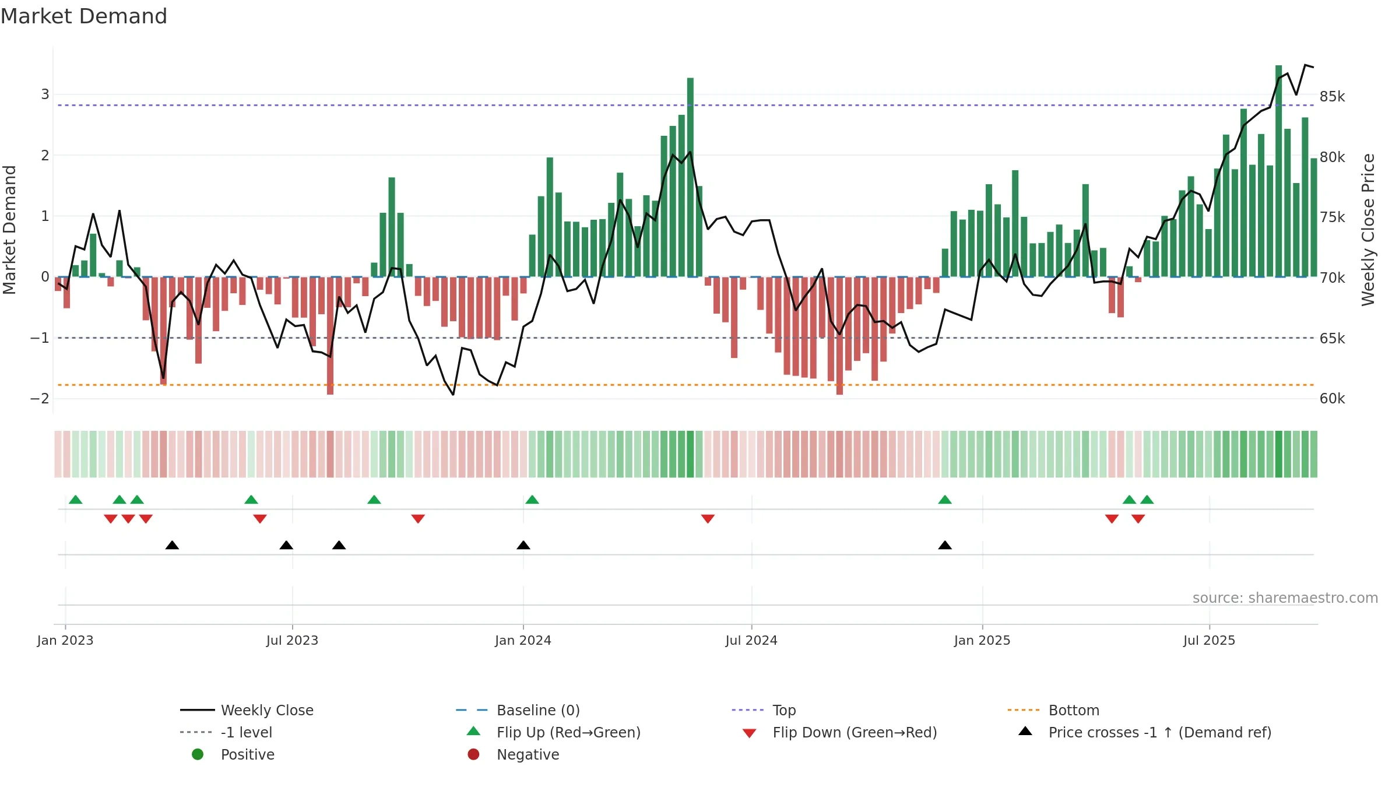Toggle the Flip Down (Green→Red) legend label
The image size is (1399, 787).
point(855,732)
